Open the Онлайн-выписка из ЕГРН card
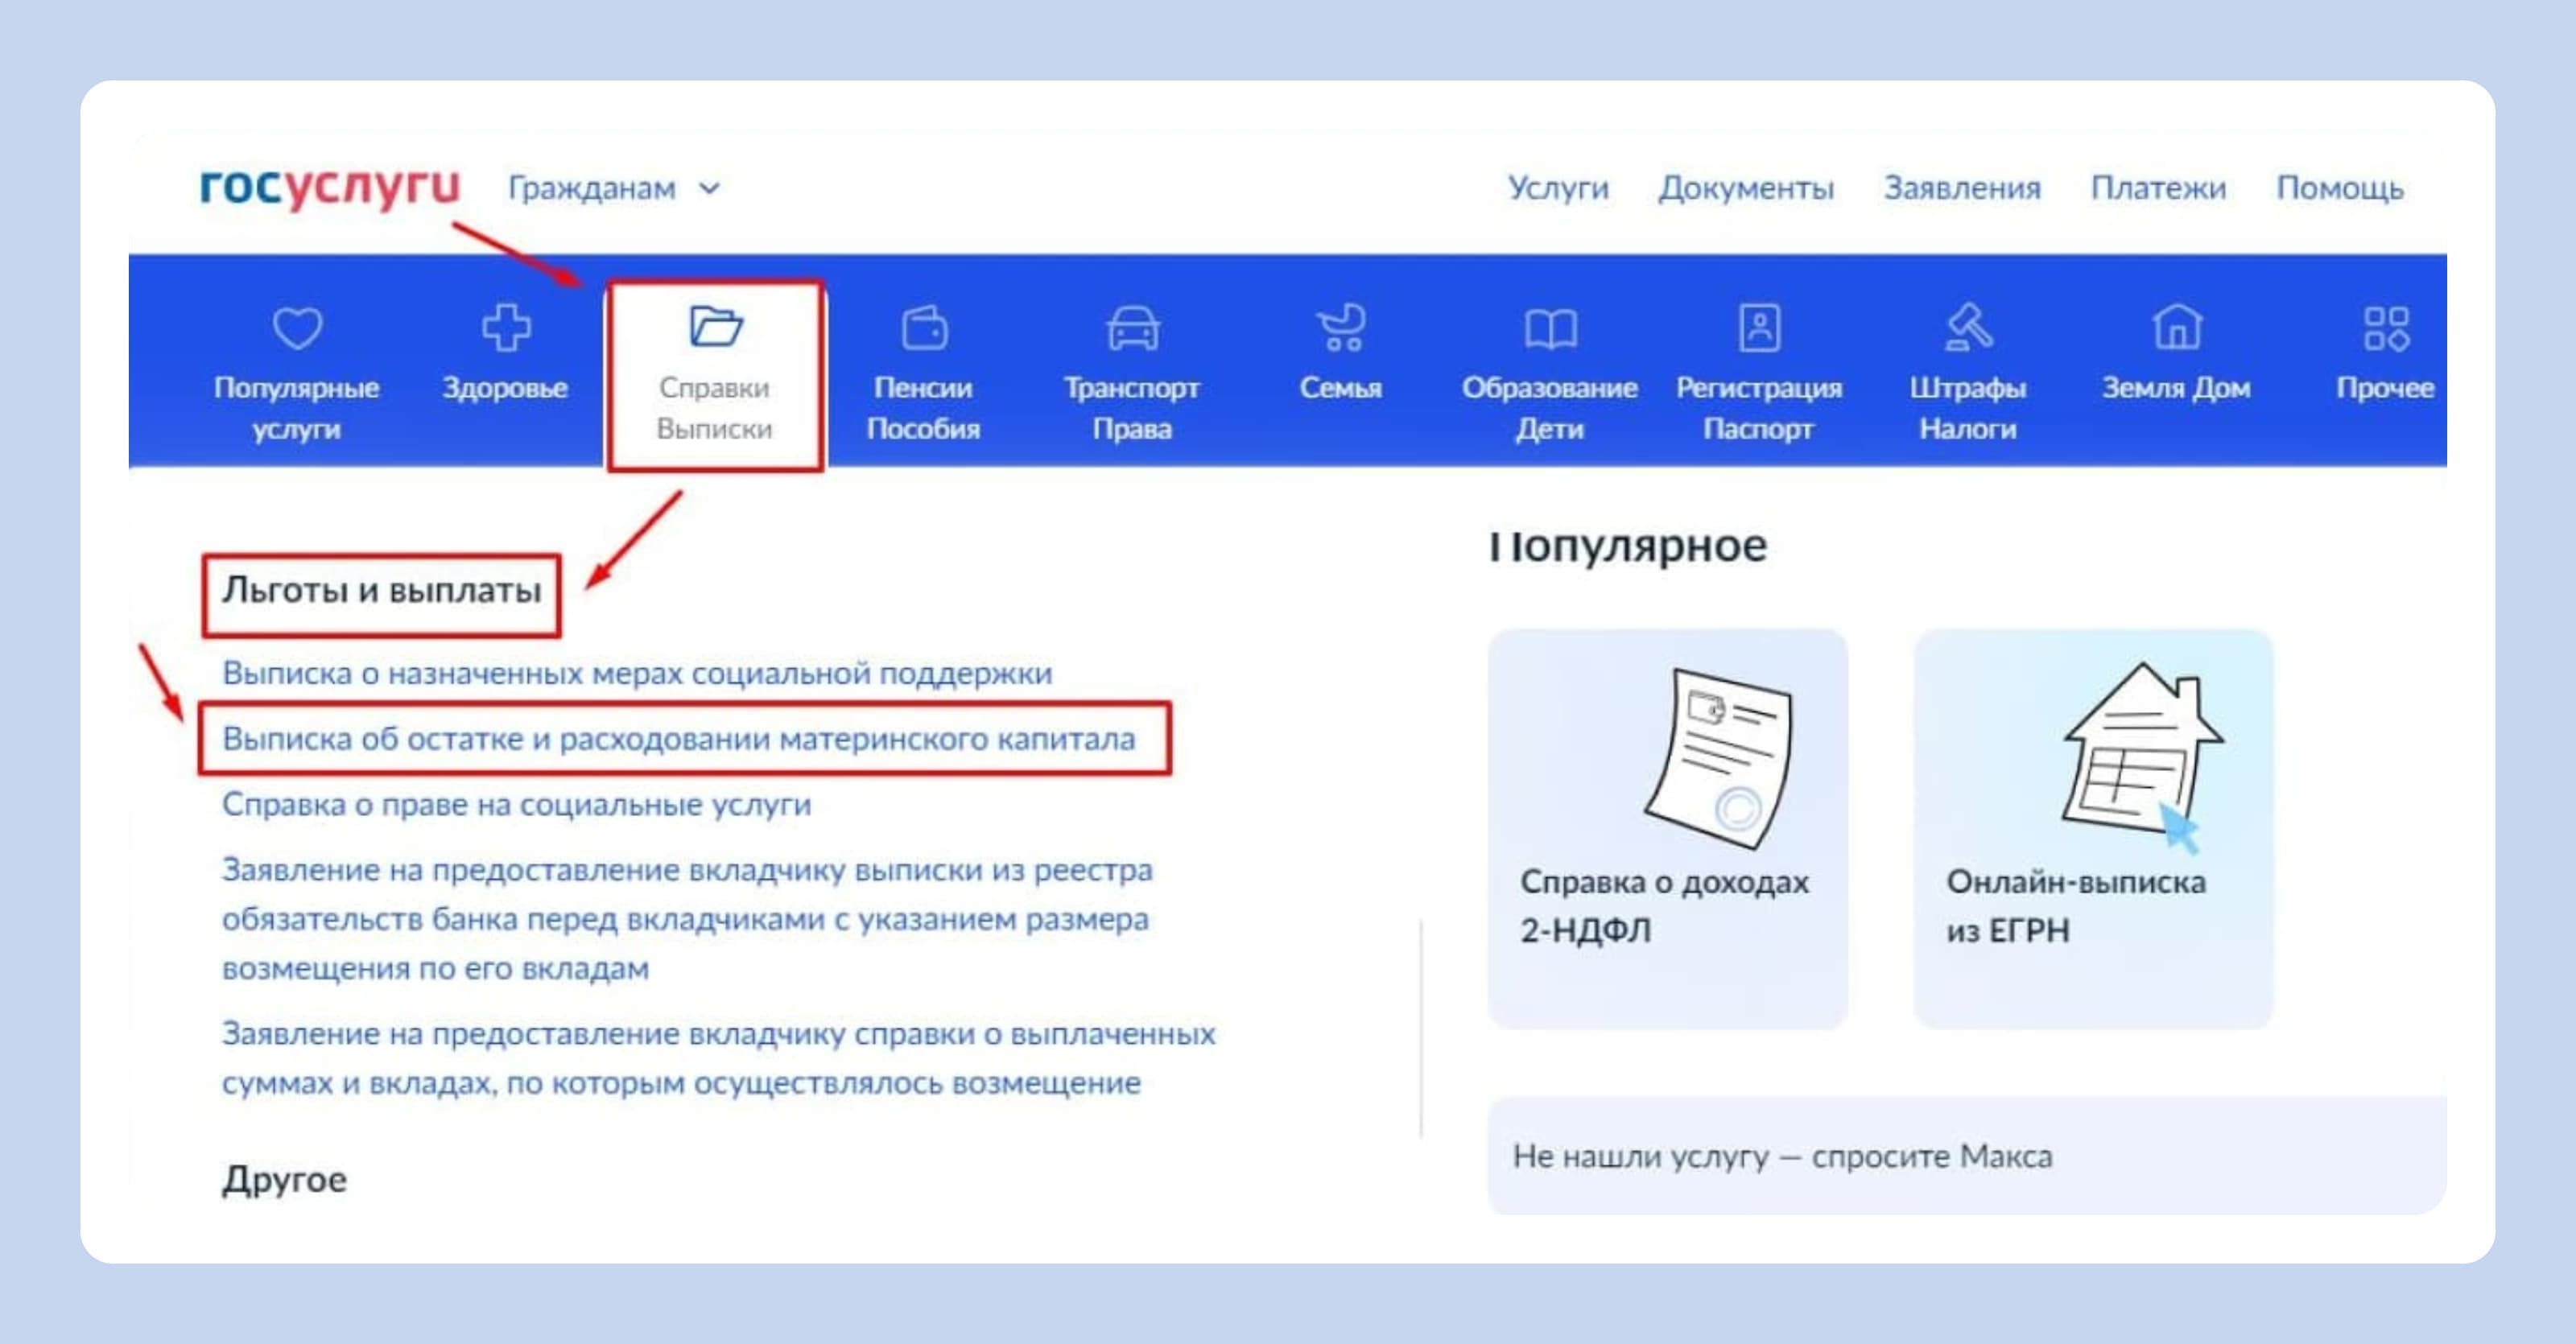Viewport: 2576px width, 1344px height. [2093, 828]
